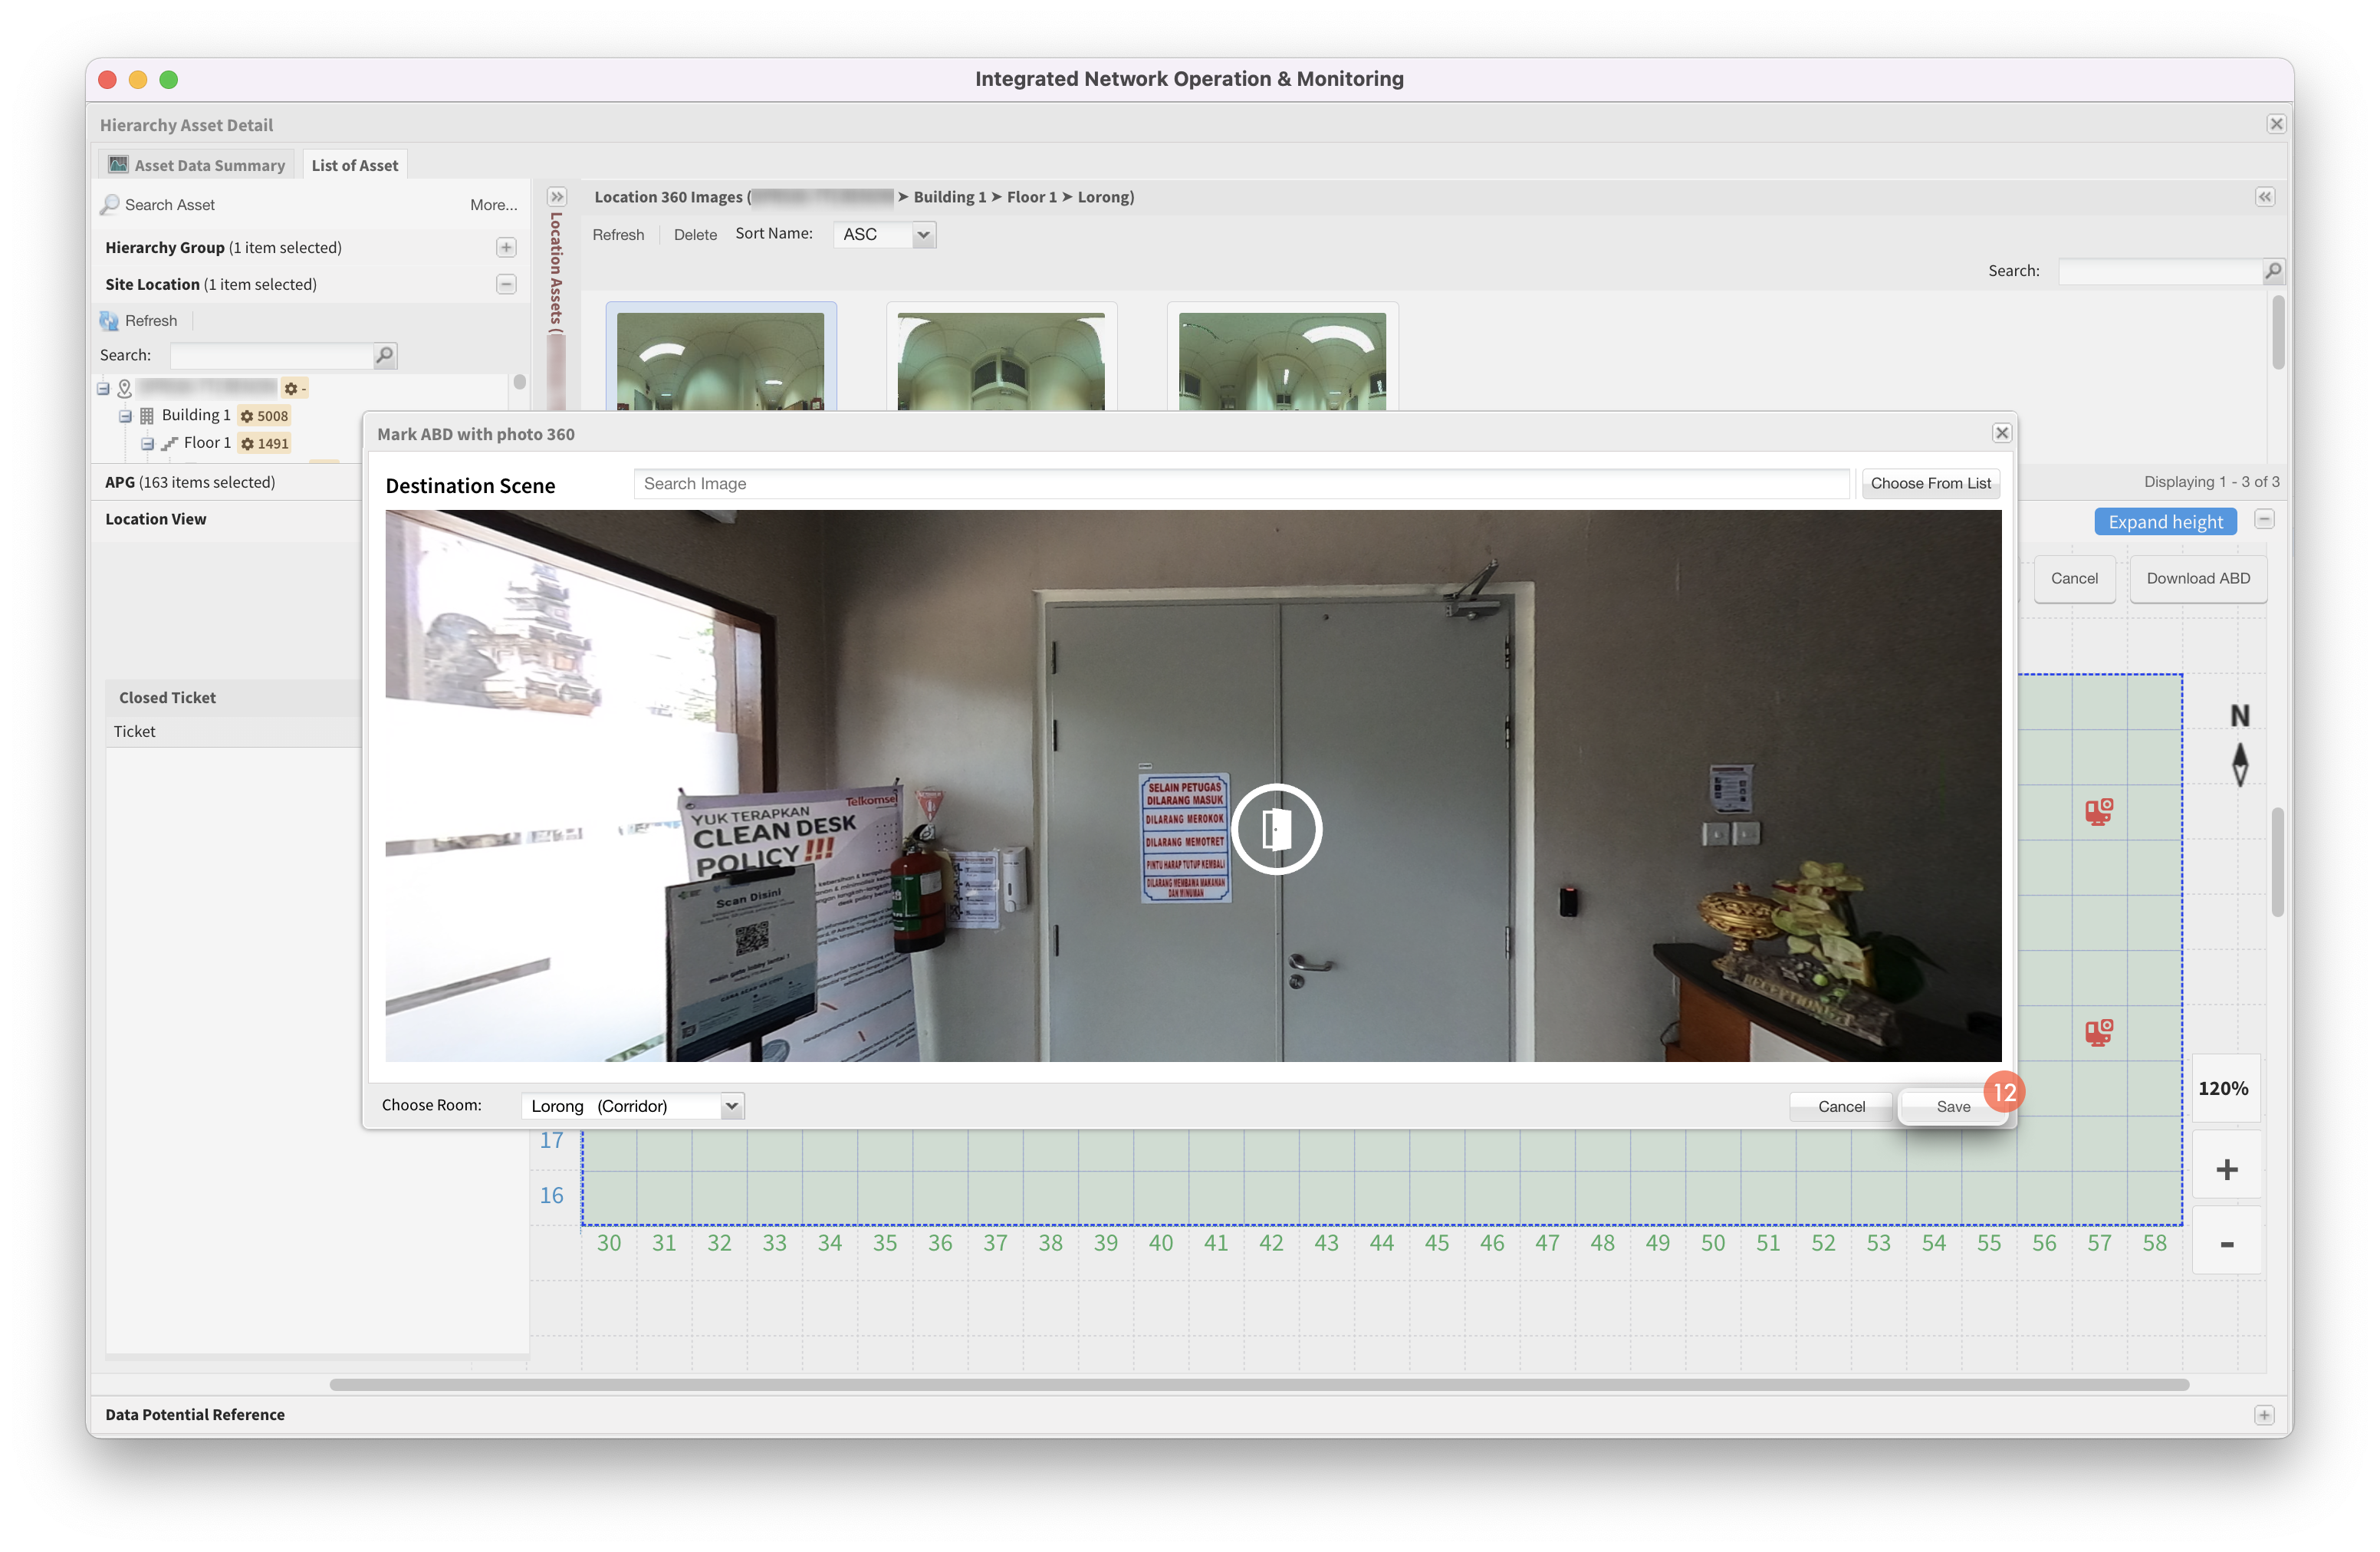
Task: Open the Sort Name ASC dropdown
Action: [x=923, y=235]
